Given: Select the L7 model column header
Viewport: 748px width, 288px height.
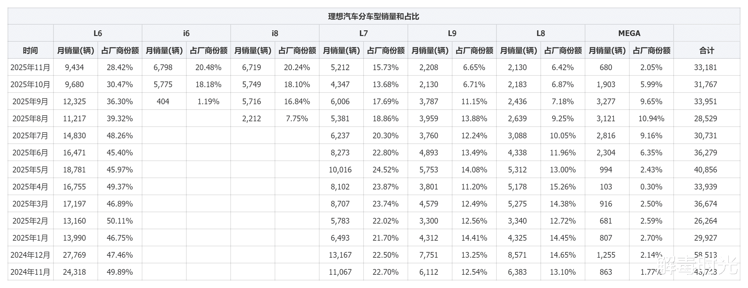Looking at the screenshot, I should click(x=364, y=33).
